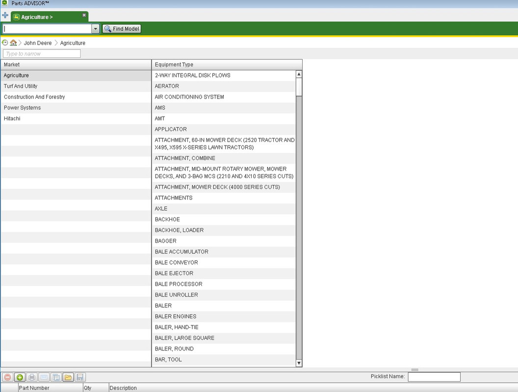Click the picklist panel splitter grip
Screen dimensions: 518x392
point(415,369)
